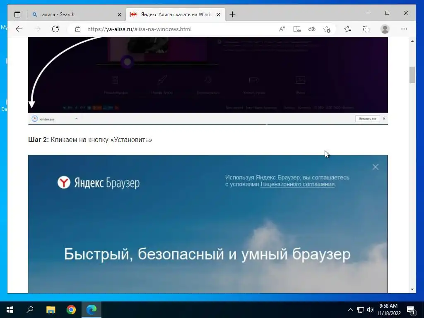Close the Яндекс Алиса tab
This screenshot has width=424, height=318.
[x=219, y=14]
